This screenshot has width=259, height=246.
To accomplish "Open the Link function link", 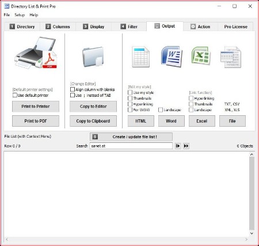I will pos(200,93).
